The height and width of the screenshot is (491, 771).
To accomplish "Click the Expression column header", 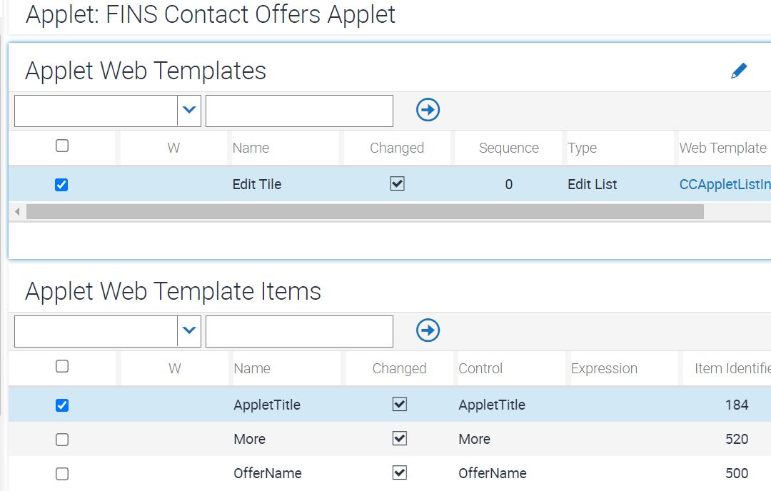I will (604, 368).
